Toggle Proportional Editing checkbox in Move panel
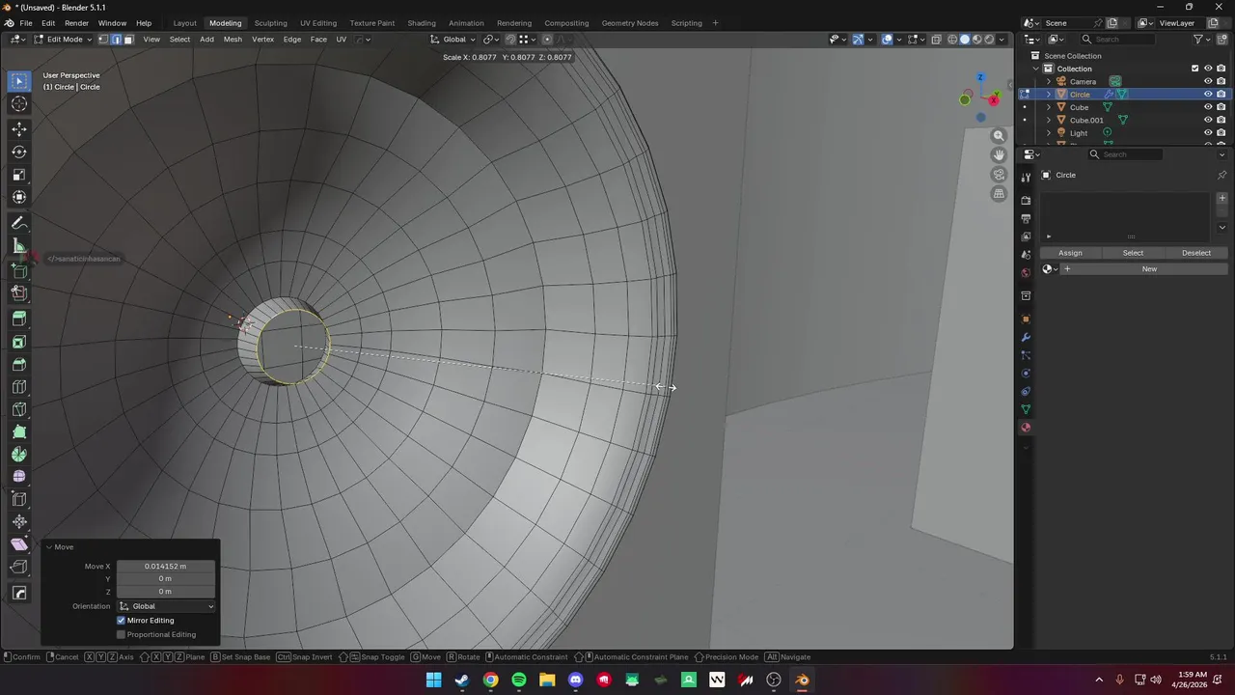The width and height of the screenshot is (1235, 695). coord(121,634)
